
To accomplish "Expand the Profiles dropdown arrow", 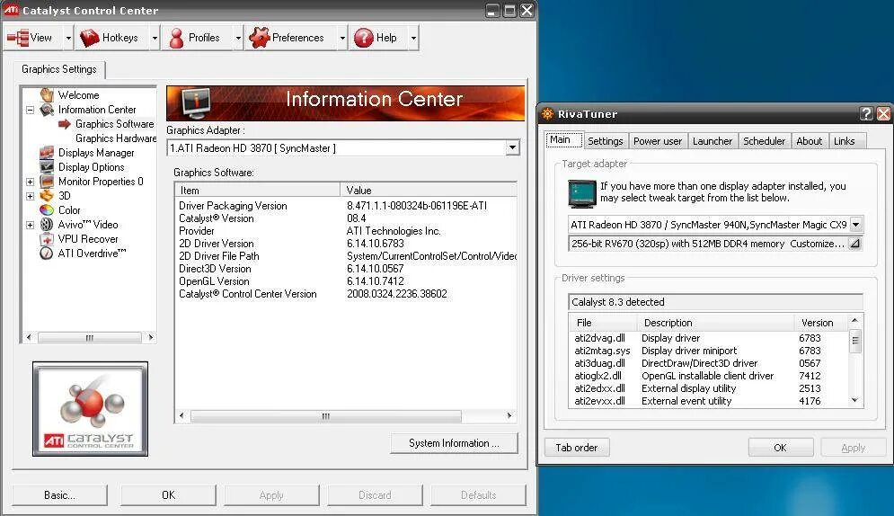I will pyautogui.click(x=238, y=38).
